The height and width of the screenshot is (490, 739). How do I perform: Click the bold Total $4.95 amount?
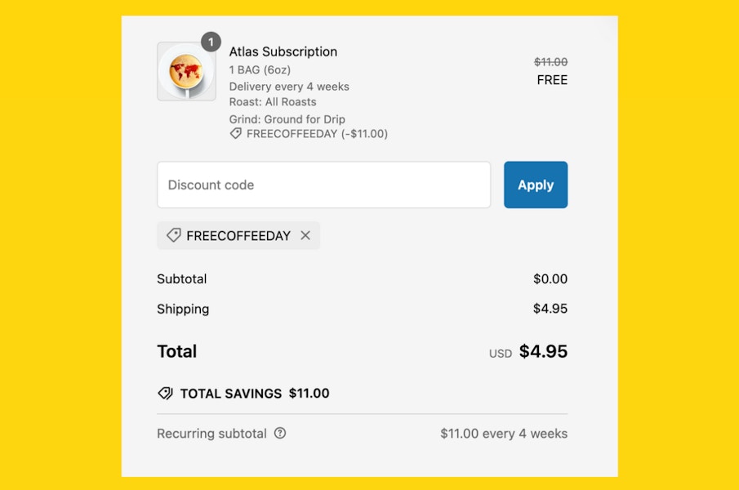pos(543,352)
